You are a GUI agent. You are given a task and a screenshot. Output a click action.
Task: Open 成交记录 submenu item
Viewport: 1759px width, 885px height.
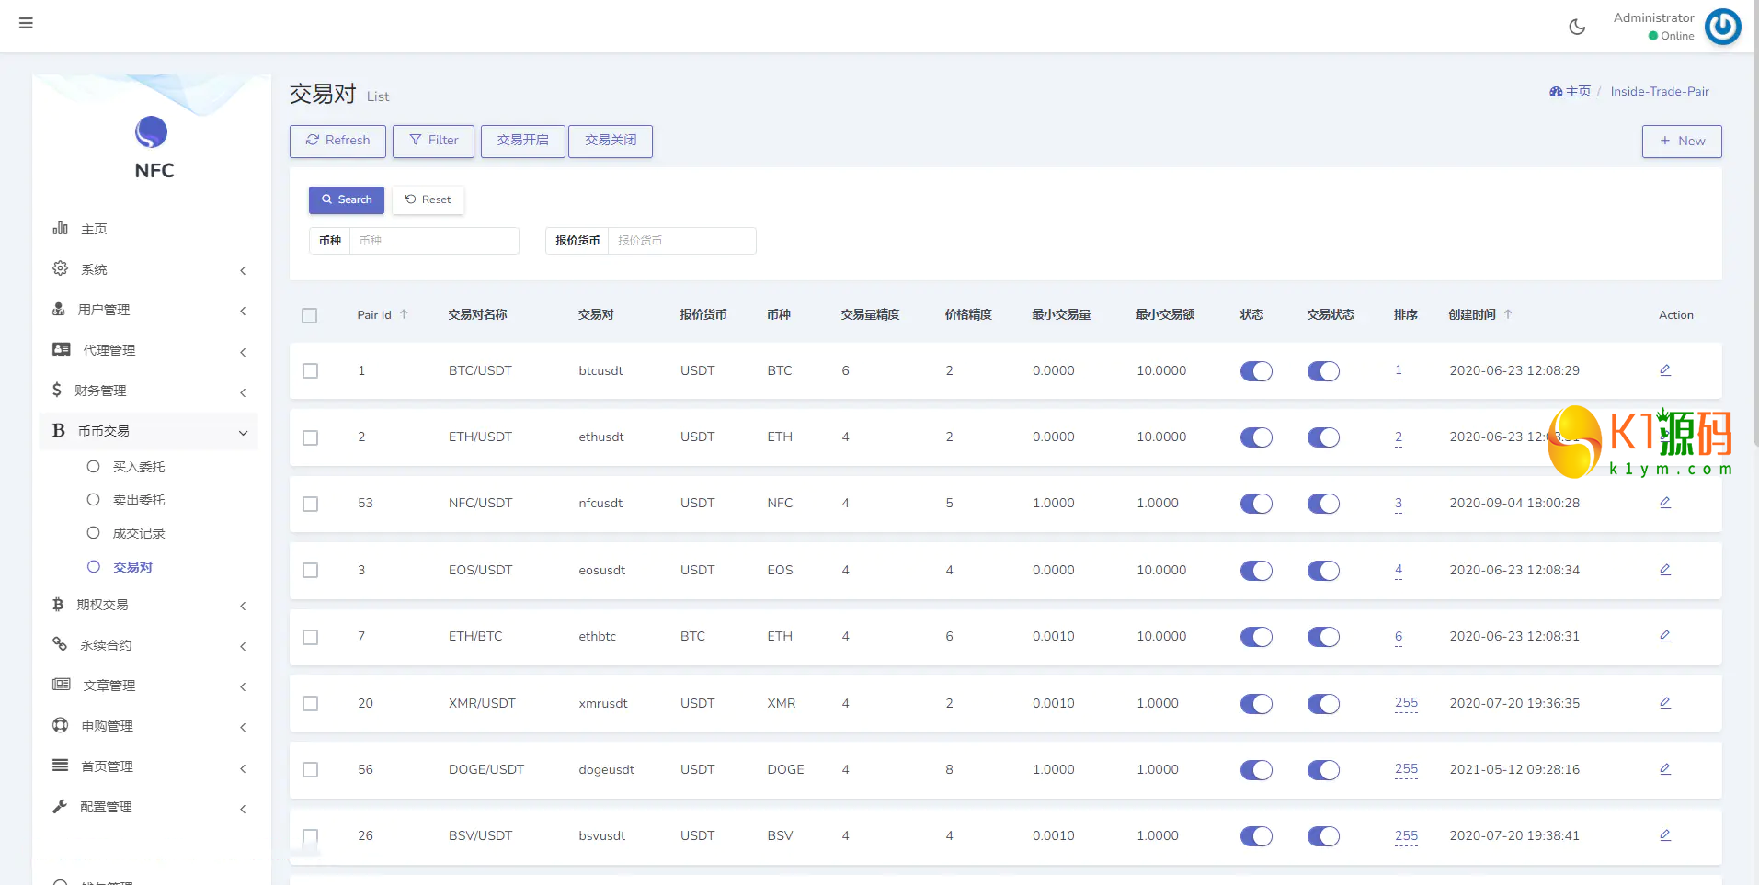[x=139, y=533]
